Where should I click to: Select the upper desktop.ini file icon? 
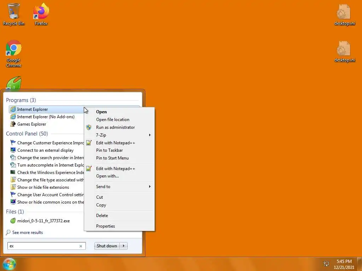[x=344, y=14]
